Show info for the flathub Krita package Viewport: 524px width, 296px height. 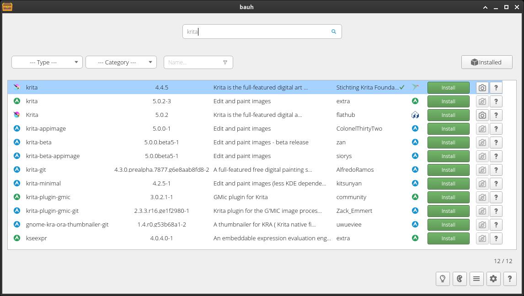coord(496,115)
